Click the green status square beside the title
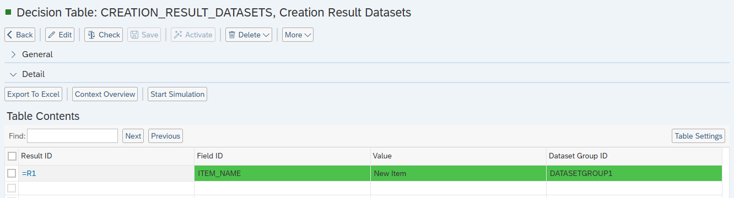 pos(8,12)
